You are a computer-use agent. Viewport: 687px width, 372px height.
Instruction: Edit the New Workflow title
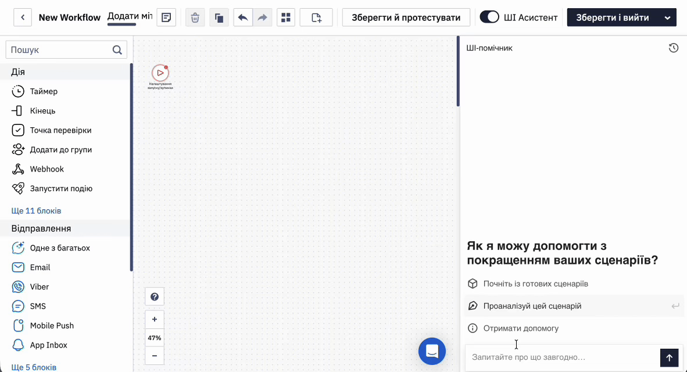pyautogui.click(x=70, y=17)
